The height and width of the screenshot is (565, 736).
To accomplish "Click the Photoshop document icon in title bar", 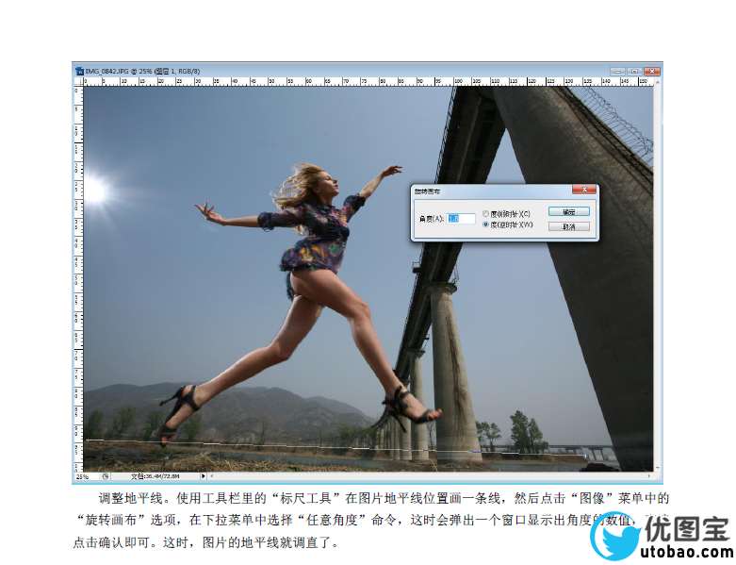I will tap(79, 72).
